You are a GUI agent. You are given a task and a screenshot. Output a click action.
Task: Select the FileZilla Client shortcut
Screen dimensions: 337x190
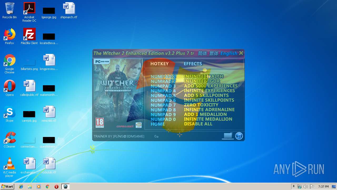click(x=29, y=36)
